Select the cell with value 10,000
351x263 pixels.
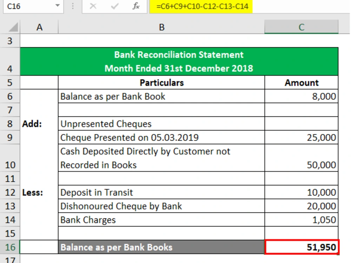pos(301,192)
